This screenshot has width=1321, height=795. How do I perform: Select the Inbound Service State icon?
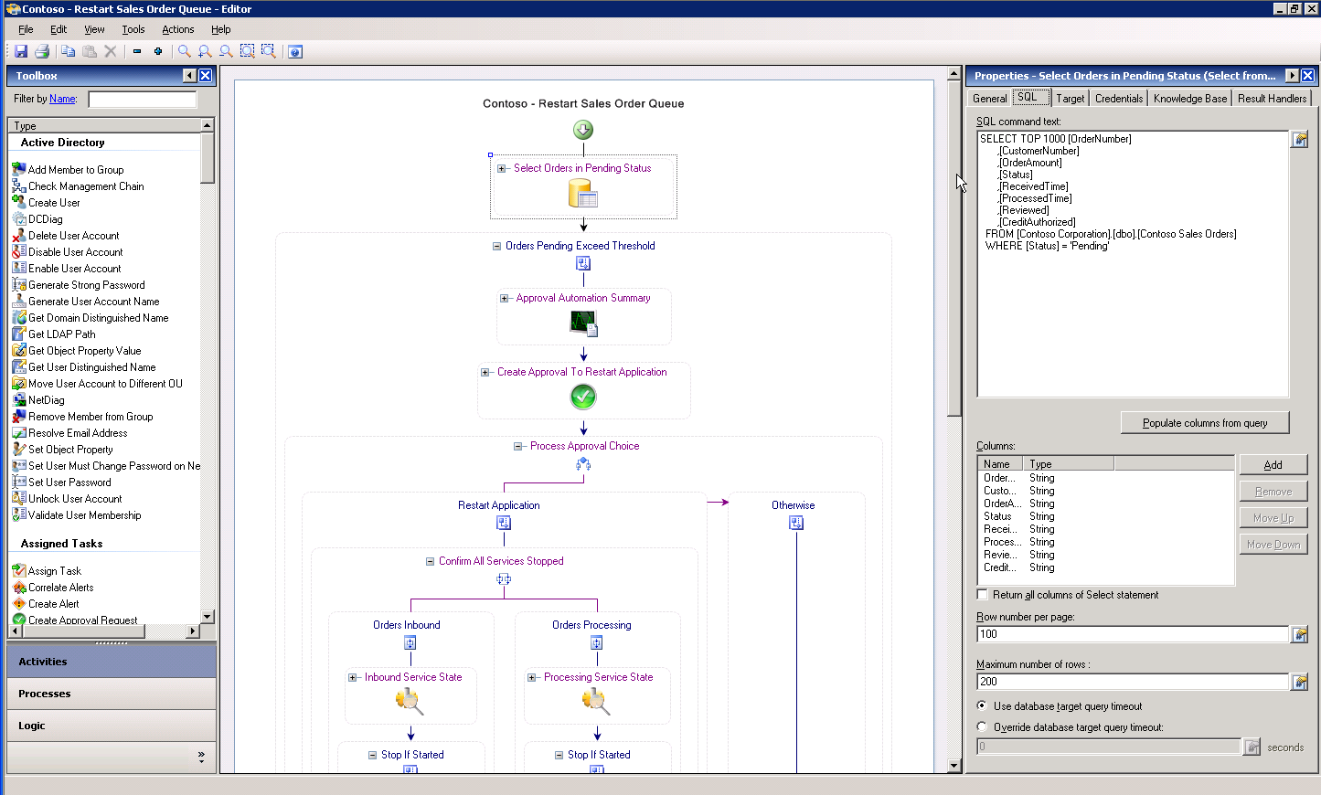click(410, 701)
